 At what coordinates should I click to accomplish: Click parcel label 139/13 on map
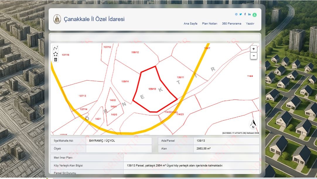coord(152,89)
